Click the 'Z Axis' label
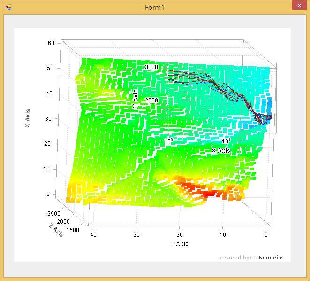Screen dimensions: 310x281 coord(56,230)
